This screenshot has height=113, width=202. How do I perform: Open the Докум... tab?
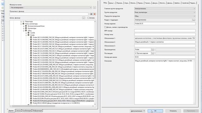pyautogui.click(x=155, y=3)
